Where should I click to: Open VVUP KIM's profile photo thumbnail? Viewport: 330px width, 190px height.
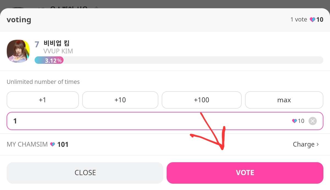(18, 51)
